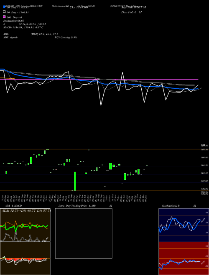The image size is (209, 275).
Task: Click the 'BUY Growing @ 5%' ADX signal
Action: (66, 37)
